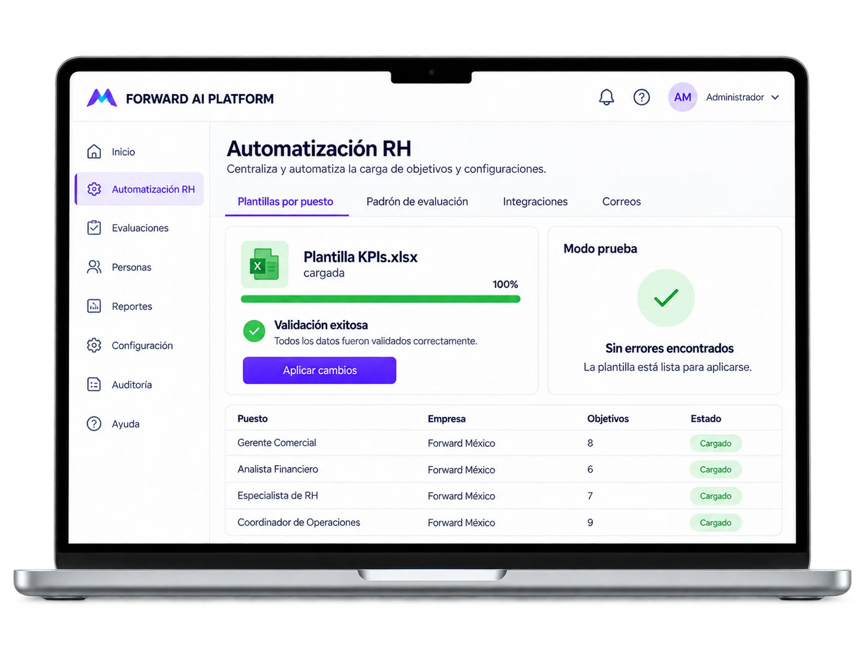Image resolution: width=863 pixels, height=647 pixels.
Task: Open Reportes section label
Action: (132, 306)
